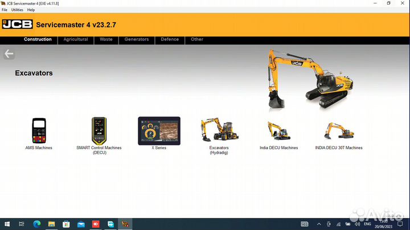Open Task View on the taskbar
The width and height of the screenshot is (410, 230).
[22, 224]
